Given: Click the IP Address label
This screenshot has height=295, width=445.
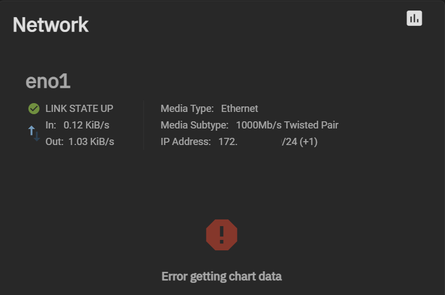Looking at the screenshot, I should 186,142.
